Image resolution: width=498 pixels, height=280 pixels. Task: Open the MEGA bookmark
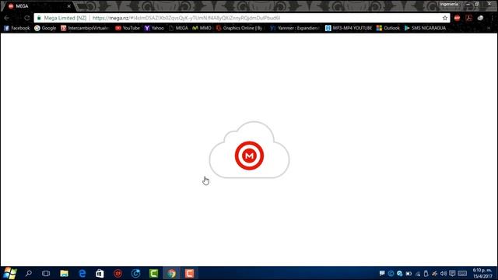pyautogui.click(x=178, y=28)
